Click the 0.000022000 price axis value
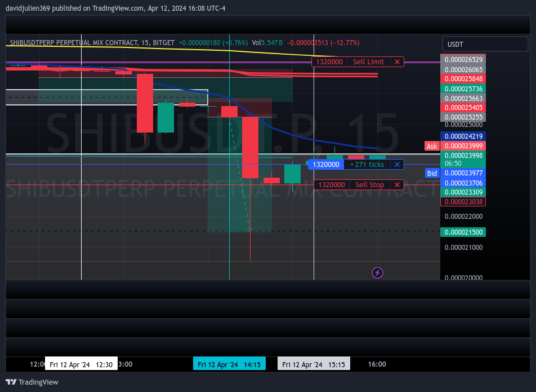536x392 pixels. (463, 217)
